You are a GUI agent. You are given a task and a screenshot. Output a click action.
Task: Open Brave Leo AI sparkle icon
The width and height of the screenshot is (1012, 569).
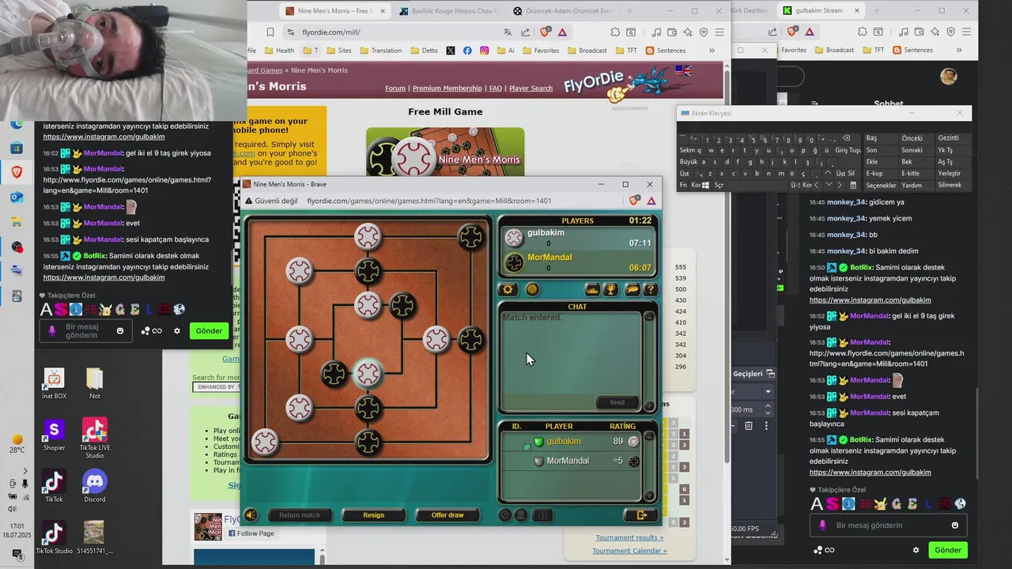[688, 32]
